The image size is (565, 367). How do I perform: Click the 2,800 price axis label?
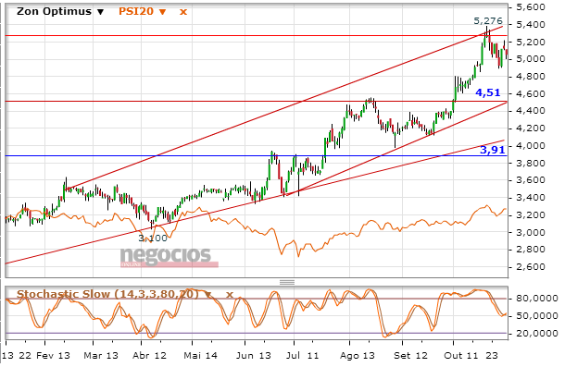click(x=531, y=250)
